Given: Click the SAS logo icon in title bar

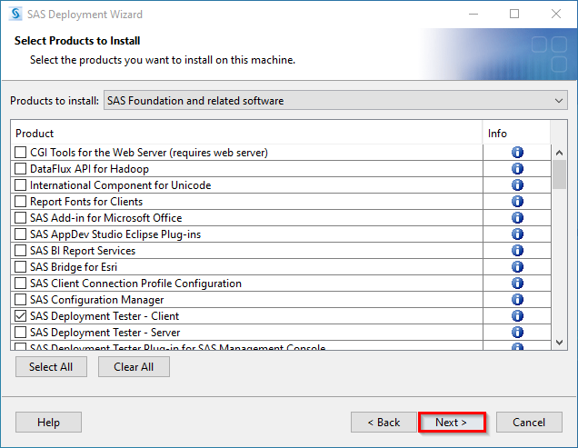Looking at the screenshot, I should point(15,14).
